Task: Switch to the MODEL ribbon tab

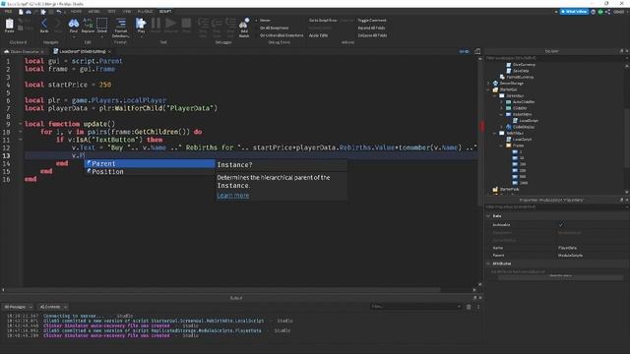Action: [94, 12]
